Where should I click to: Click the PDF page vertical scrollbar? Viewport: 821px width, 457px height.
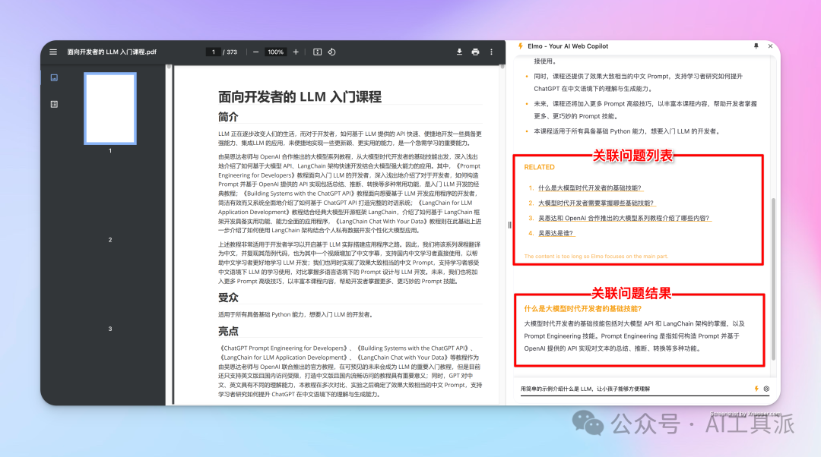(x=502, y=66)
